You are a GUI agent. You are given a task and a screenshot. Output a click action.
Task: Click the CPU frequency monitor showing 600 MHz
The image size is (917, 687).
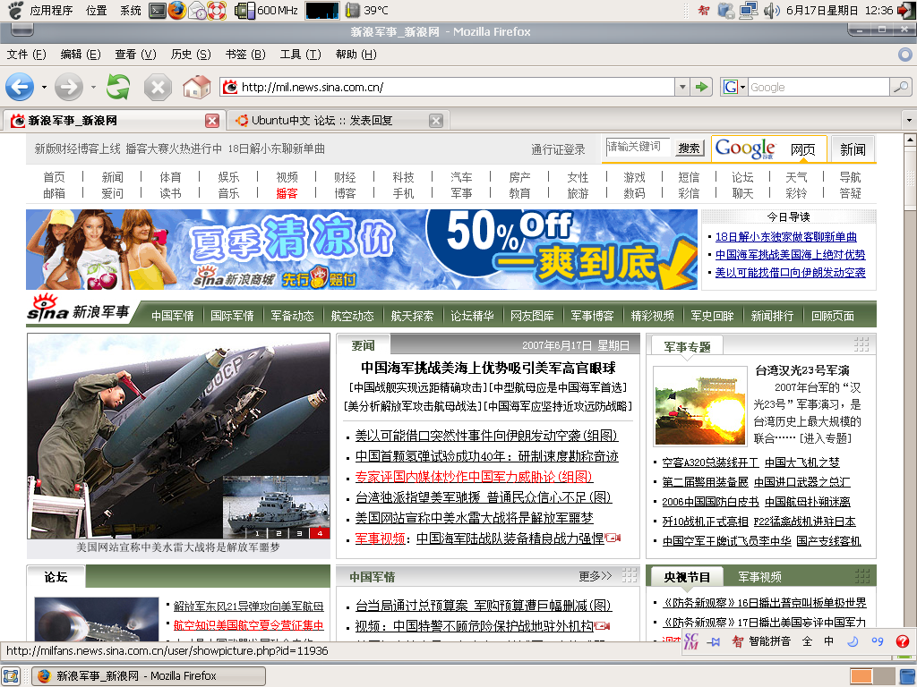pyautogui.click(x=267, y=11)
